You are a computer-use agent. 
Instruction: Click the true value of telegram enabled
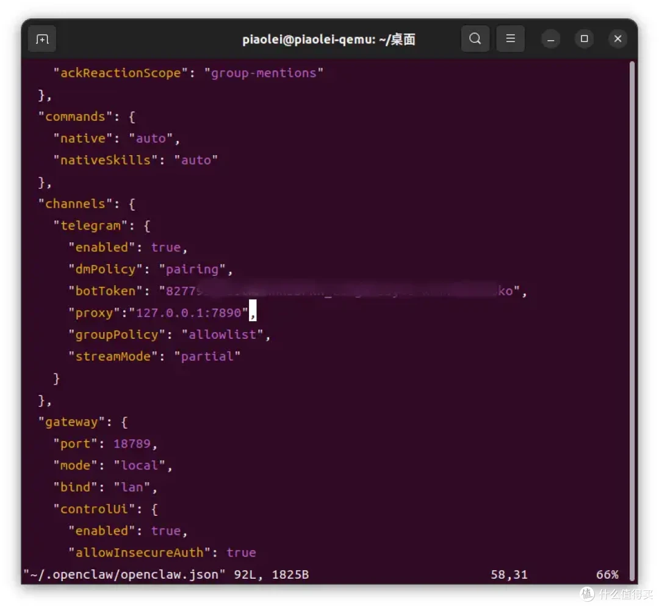(x=166, y=248)
